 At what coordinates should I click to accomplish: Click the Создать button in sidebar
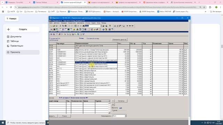click(23, 29)
